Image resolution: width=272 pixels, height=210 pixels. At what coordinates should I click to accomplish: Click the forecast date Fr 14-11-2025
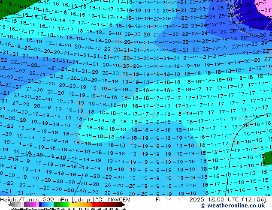[x=180, y=200]
